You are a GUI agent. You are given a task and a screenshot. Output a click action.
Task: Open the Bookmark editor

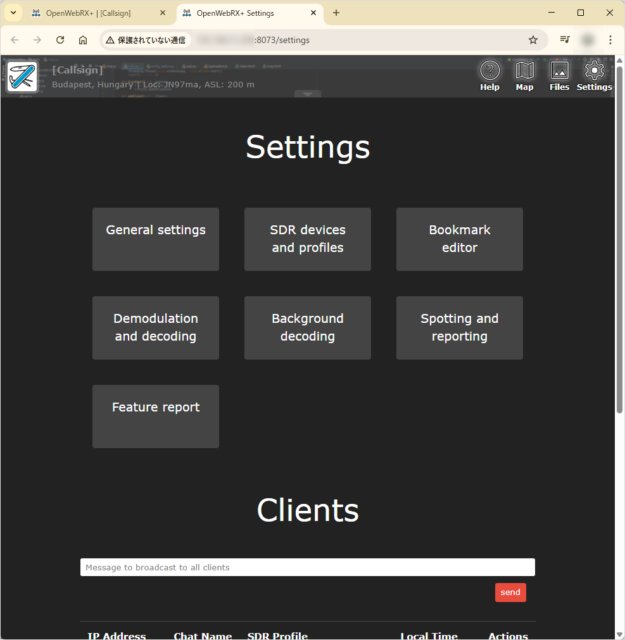(x=459, y=239)
